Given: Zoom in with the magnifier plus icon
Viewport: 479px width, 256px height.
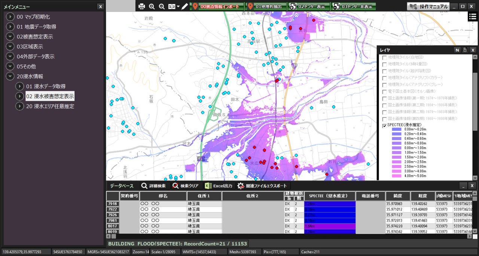Looking at the screenshot, I should [152, 6].
